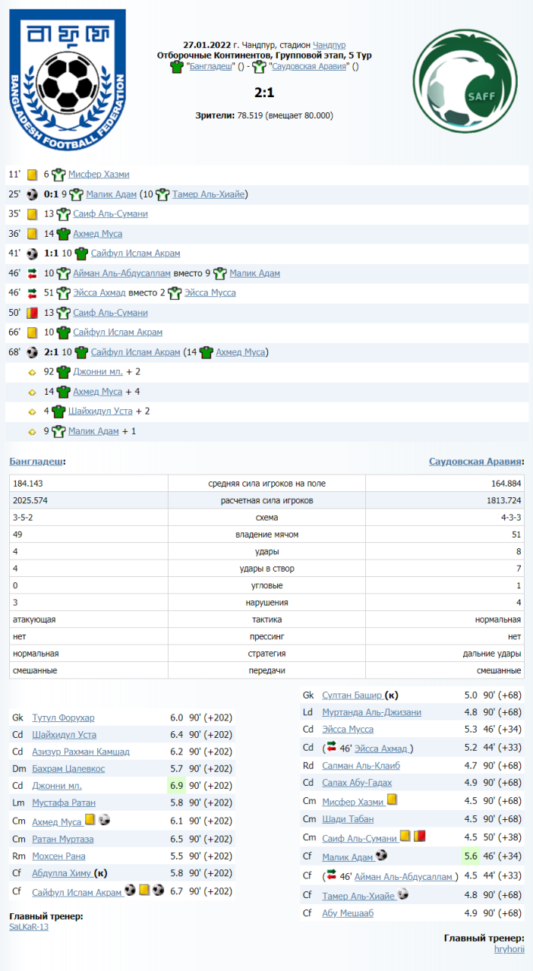Open Мустафа Ратан's player link
This screenshot has height=971, width=533.
pyautogui.click(x=64, y=802)
